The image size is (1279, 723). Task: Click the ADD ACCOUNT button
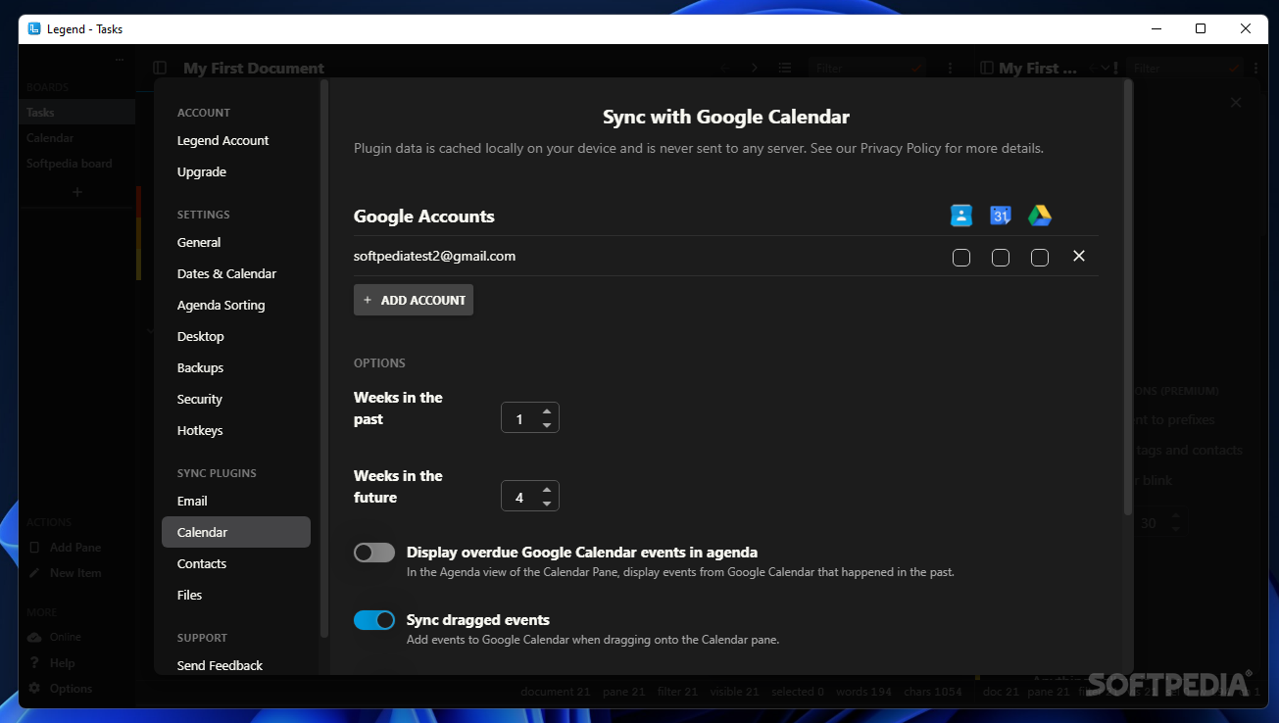point(414,300)
